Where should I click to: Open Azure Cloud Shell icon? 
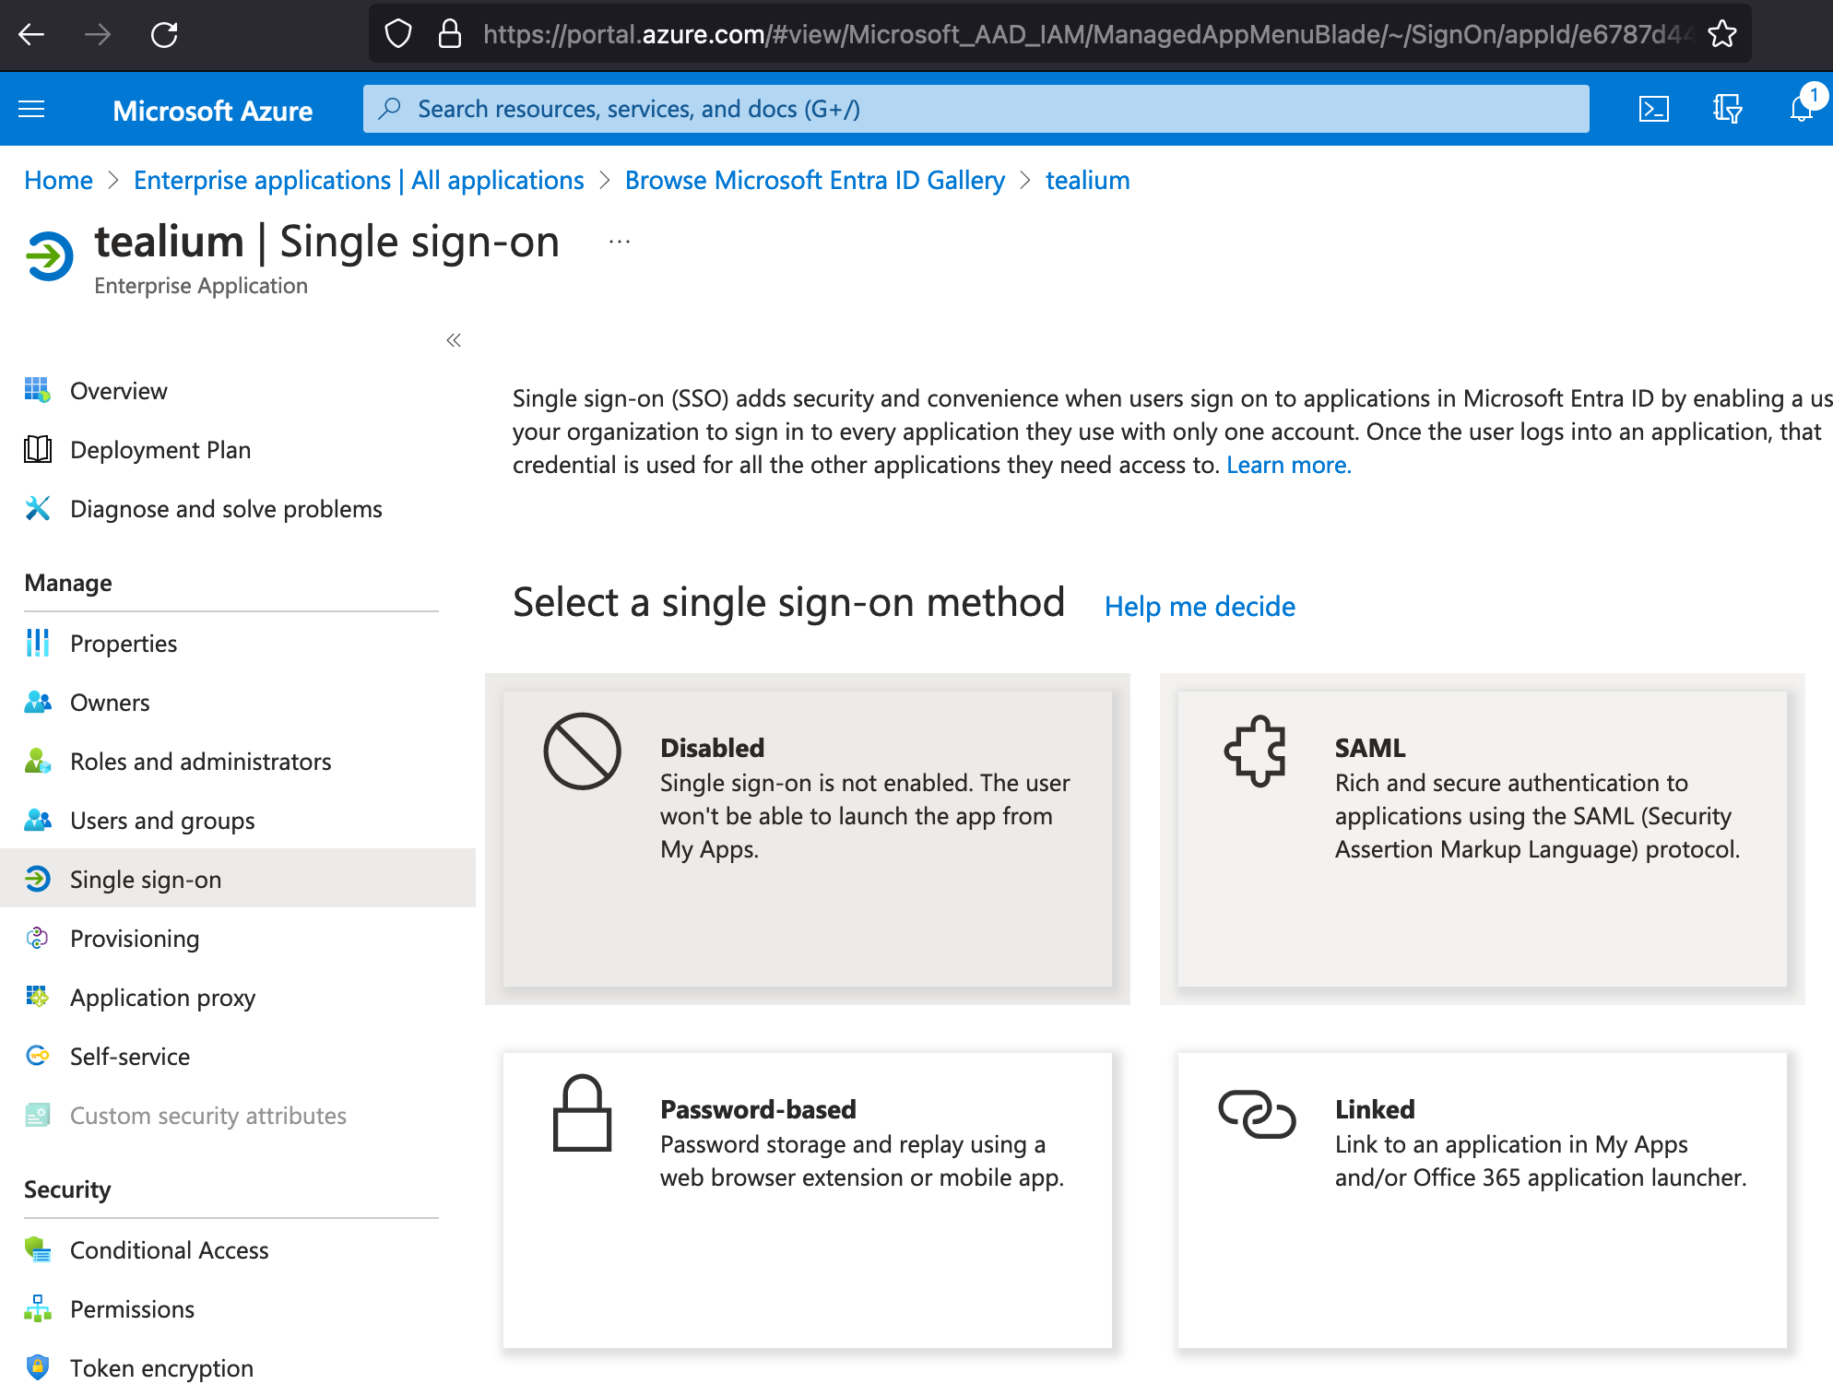(1653, 110)
